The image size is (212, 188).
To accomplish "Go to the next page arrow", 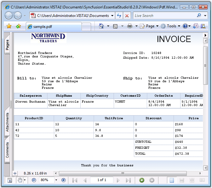I will 118,180.
